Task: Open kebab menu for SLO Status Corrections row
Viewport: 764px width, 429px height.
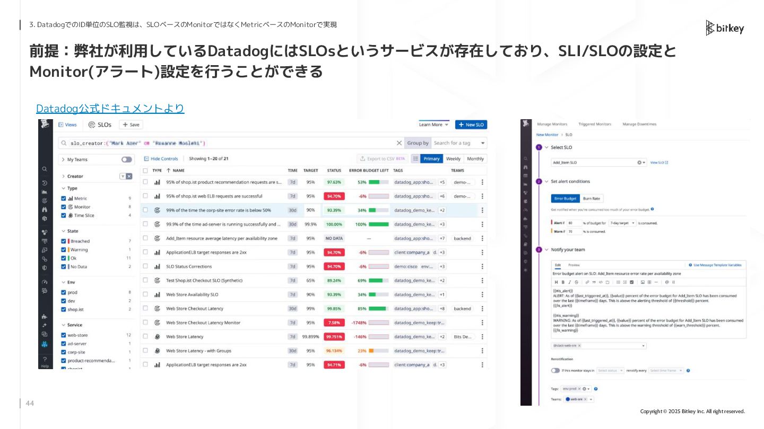Action: click(x=482, y=266)
